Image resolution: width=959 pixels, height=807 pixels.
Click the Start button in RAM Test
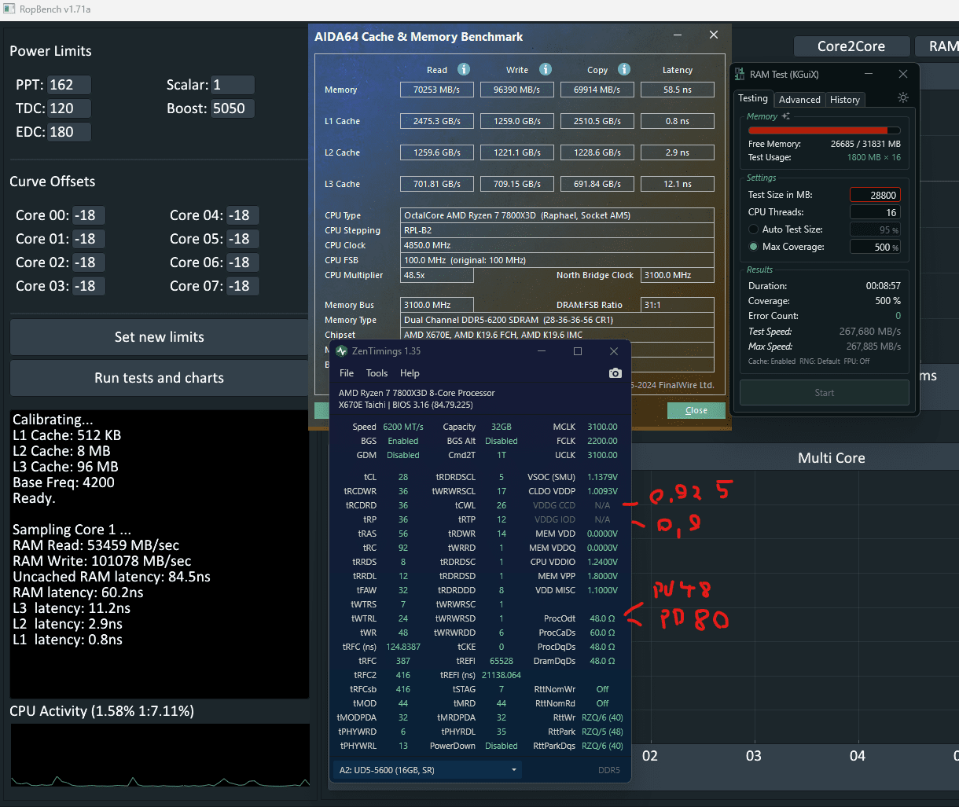coord(825,393)
